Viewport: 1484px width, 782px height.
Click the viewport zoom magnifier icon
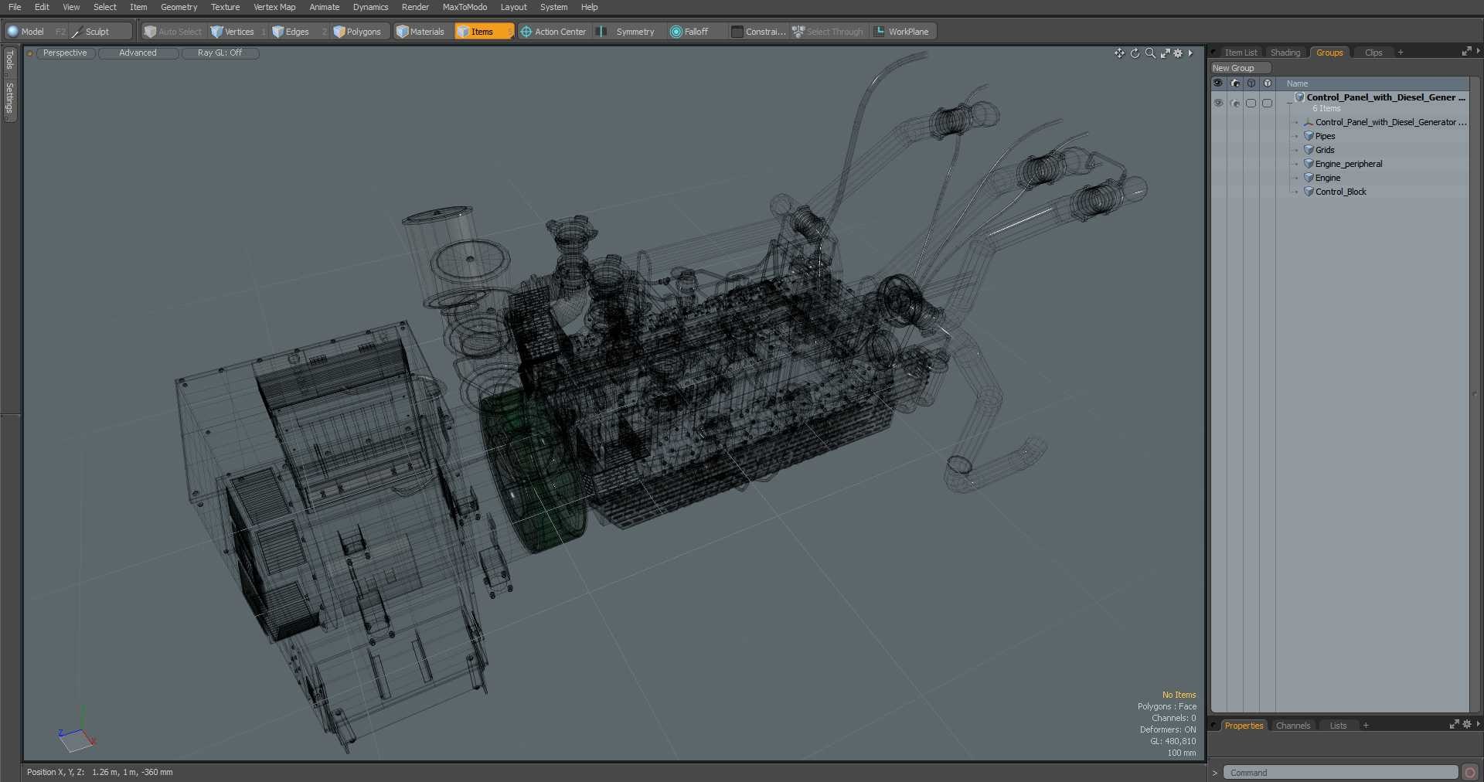pos(1150,53)
